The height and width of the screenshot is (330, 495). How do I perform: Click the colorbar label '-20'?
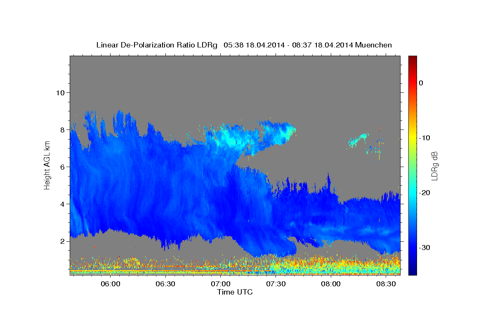[425, 193]
